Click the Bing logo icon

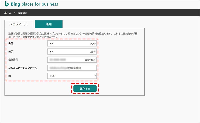pyautogui.click(x=7, y=4)
